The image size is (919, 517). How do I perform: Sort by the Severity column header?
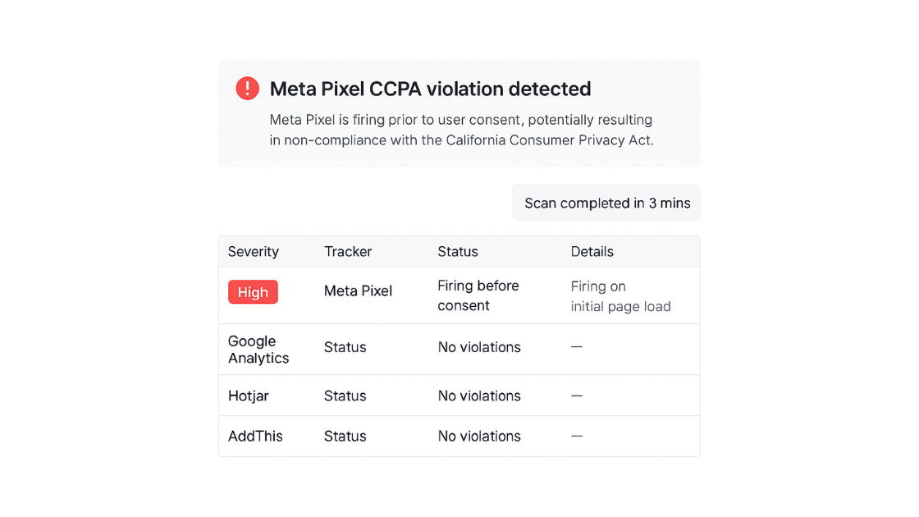tap(254, 251)
